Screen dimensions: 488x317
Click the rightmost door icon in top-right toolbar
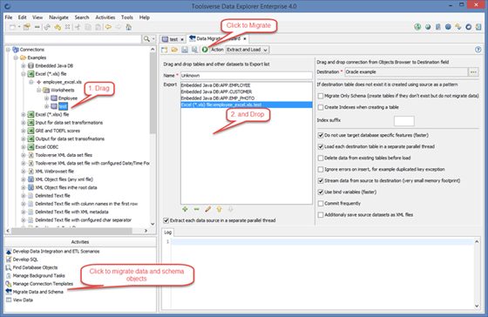[x=478, y=27]
